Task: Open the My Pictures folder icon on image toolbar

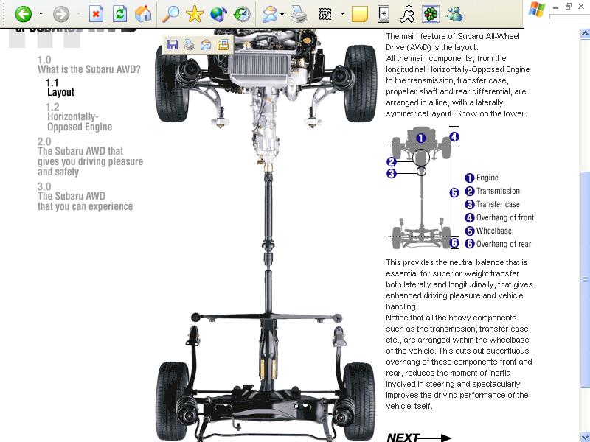Action: coord(223,45)
